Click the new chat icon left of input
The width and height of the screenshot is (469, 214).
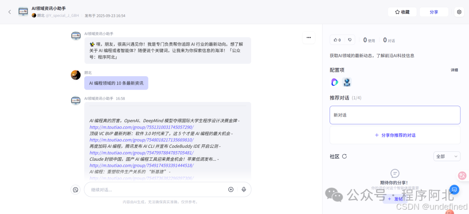76,190
